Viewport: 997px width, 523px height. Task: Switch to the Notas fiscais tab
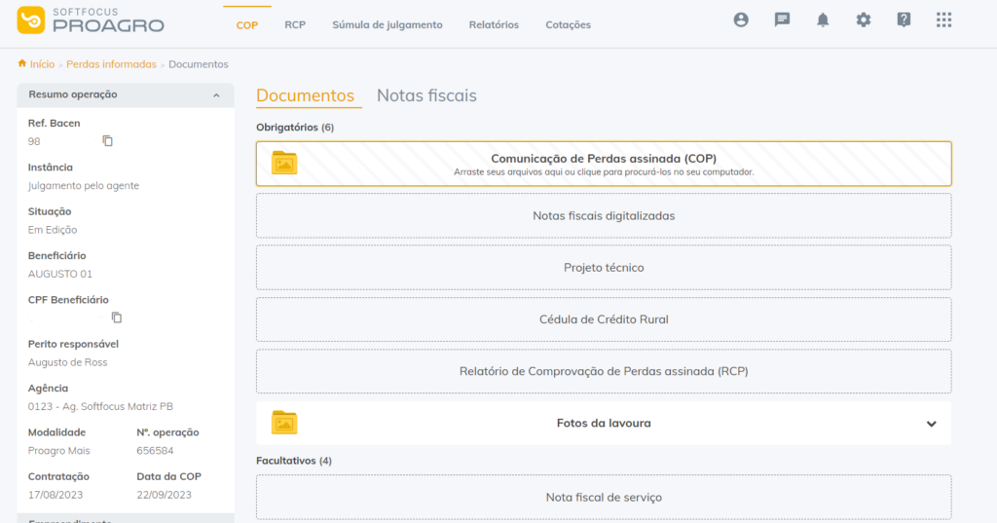click(426, 95)
